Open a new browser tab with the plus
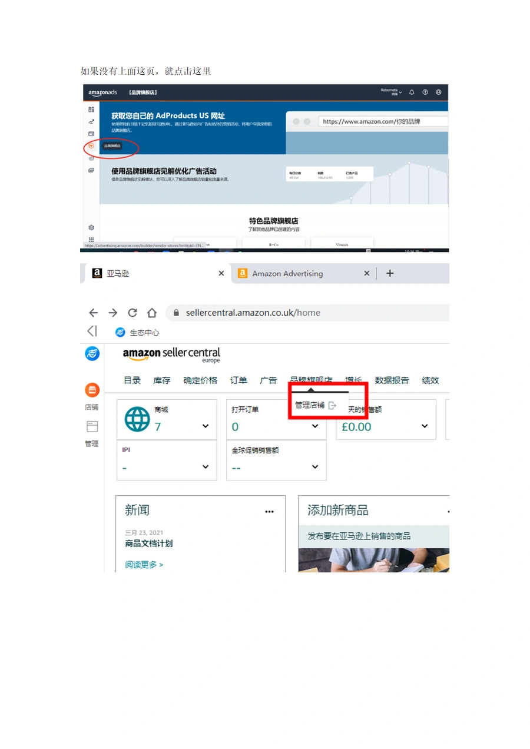Viewport: 530px width, 749px height. point(389,273)
